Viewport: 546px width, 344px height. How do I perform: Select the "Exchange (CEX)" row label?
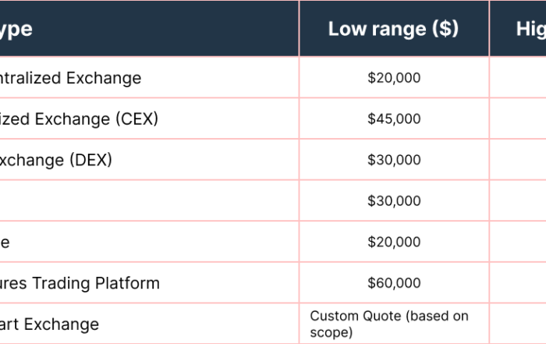coord(79,119)
